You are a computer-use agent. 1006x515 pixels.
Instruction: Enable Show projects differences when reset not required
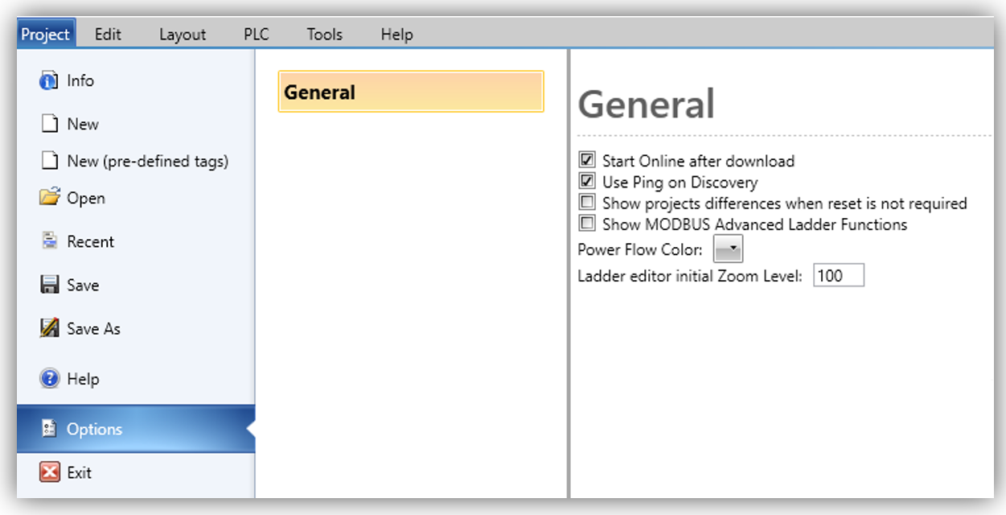587,203
